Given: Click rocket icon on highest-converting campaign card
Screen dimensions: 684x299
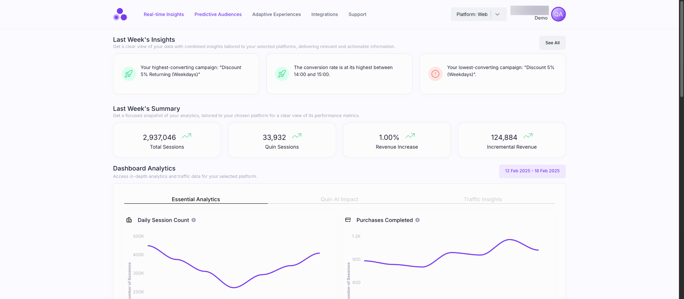Looking at the screenshot, I should pyautogui.click(x=129, y=74).
